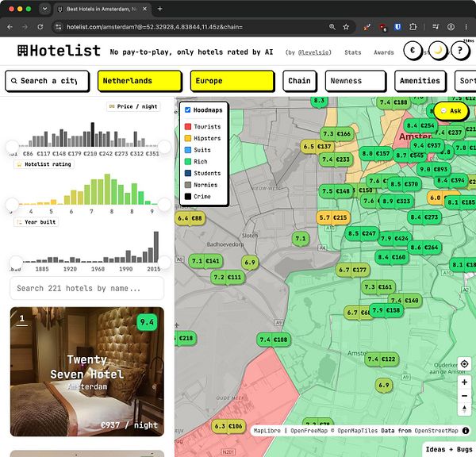Select the 7.2 €111 map marker
The height and width of the screenshot is (457, 476).
coord(228,277)
